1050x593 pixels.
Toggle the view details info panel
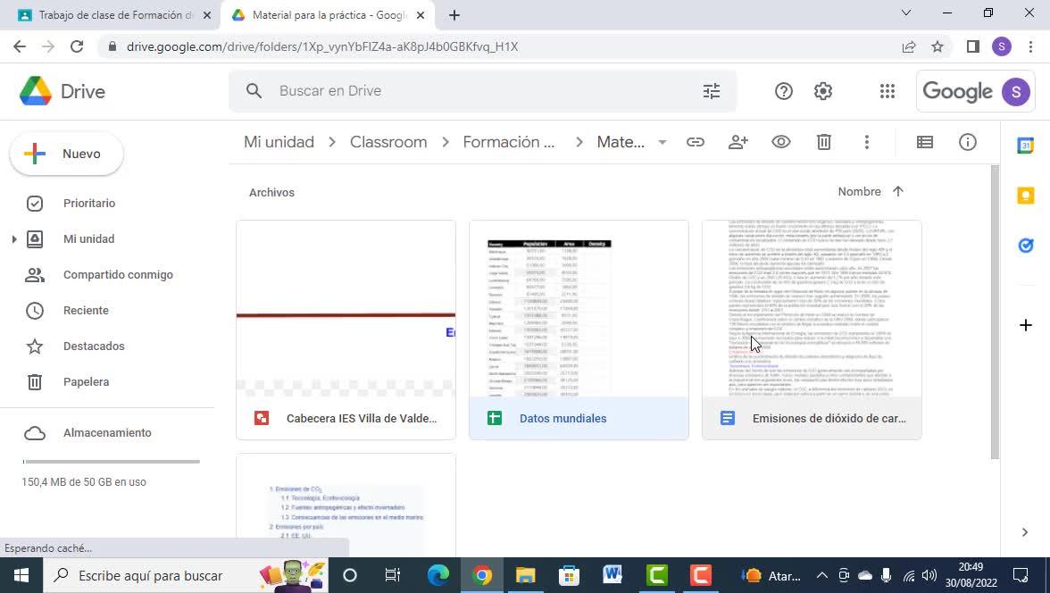968,142
